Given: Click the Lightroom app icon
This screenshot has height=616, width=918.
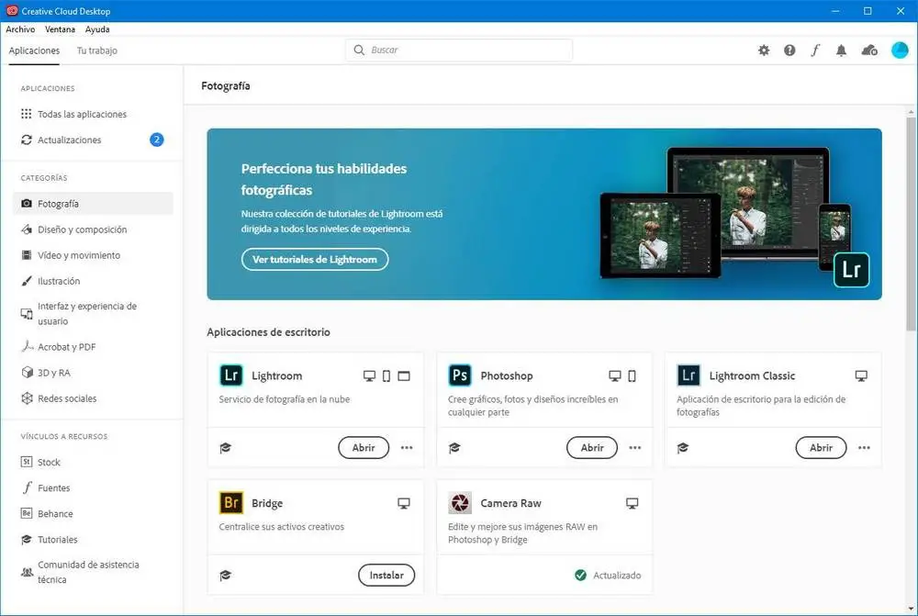Looking at the screenshot, I should (x=231, y=375).
